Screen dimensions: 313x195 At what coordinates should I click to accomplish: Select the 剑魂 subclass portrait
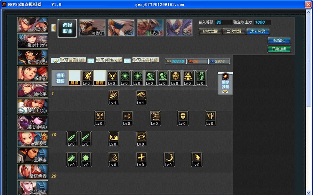[x=121, y=27]
